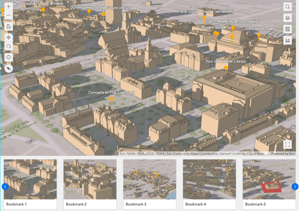Select the Art and Social Change (exhibition) label
This screenshot has width=299, height=211.
point(204,11)
